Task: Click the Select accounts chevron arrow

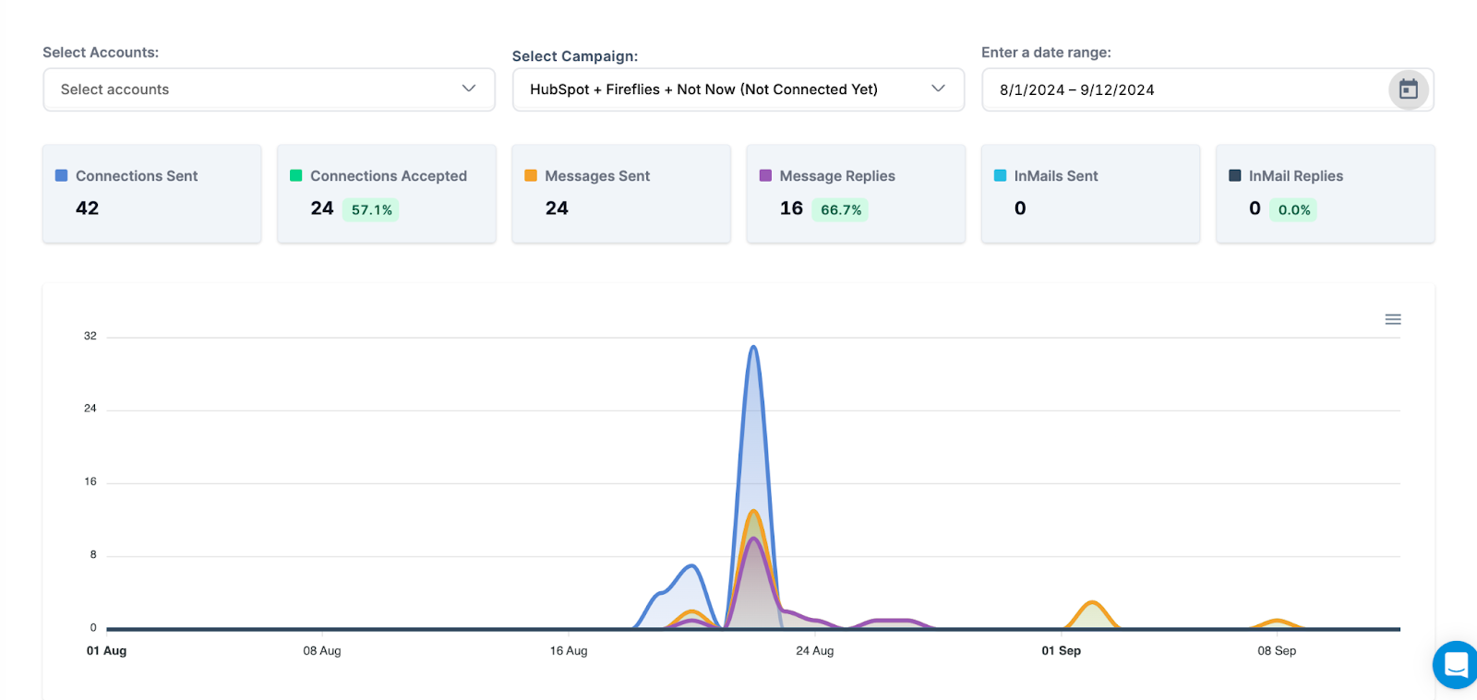Action: pyautogui.click(x=469, y=89)
